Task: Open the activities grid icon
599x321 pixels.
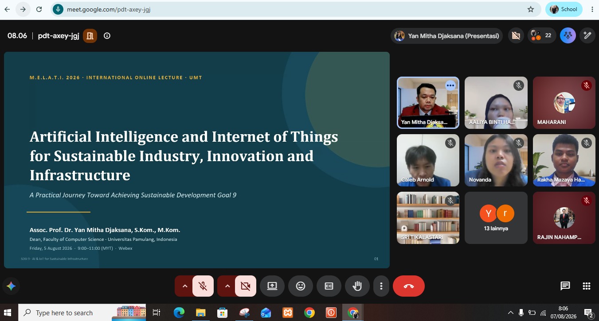Action: pyautogui.click(x=586, y=286)
